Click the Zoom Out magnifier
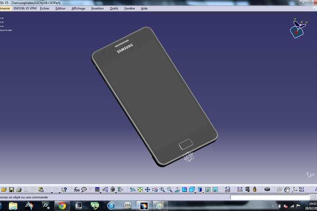 click(170, 189)
